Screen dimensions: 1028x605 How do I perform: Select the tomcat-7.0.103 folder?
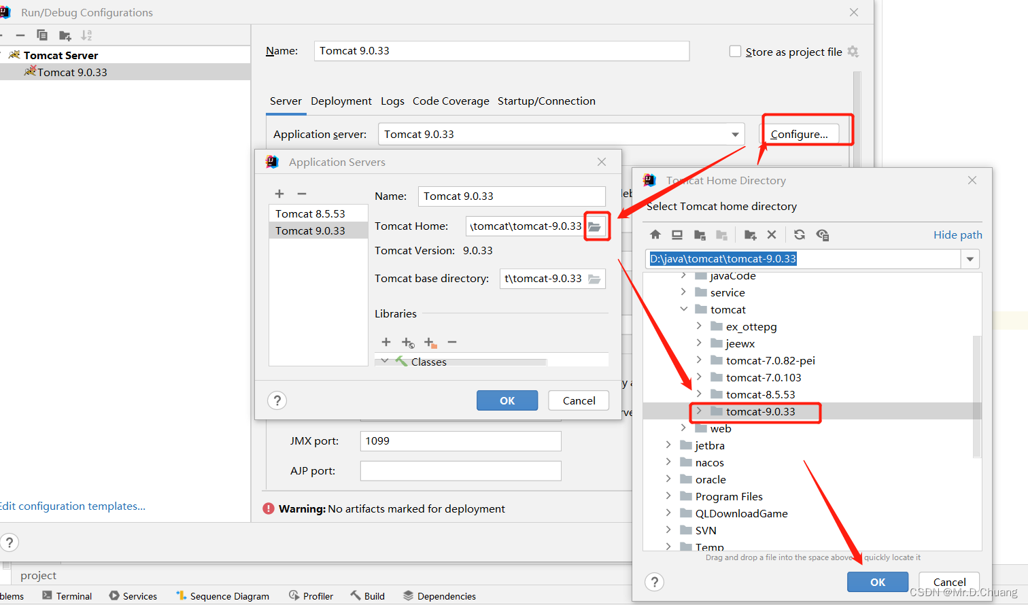click(764, 377)
